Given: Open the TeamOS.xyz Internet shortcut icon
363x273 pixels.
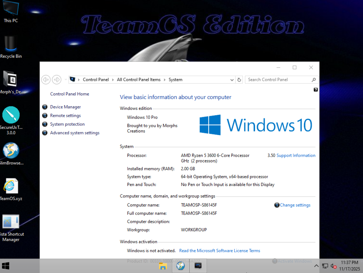Looking at the screenshot, I should coord(11,186).
